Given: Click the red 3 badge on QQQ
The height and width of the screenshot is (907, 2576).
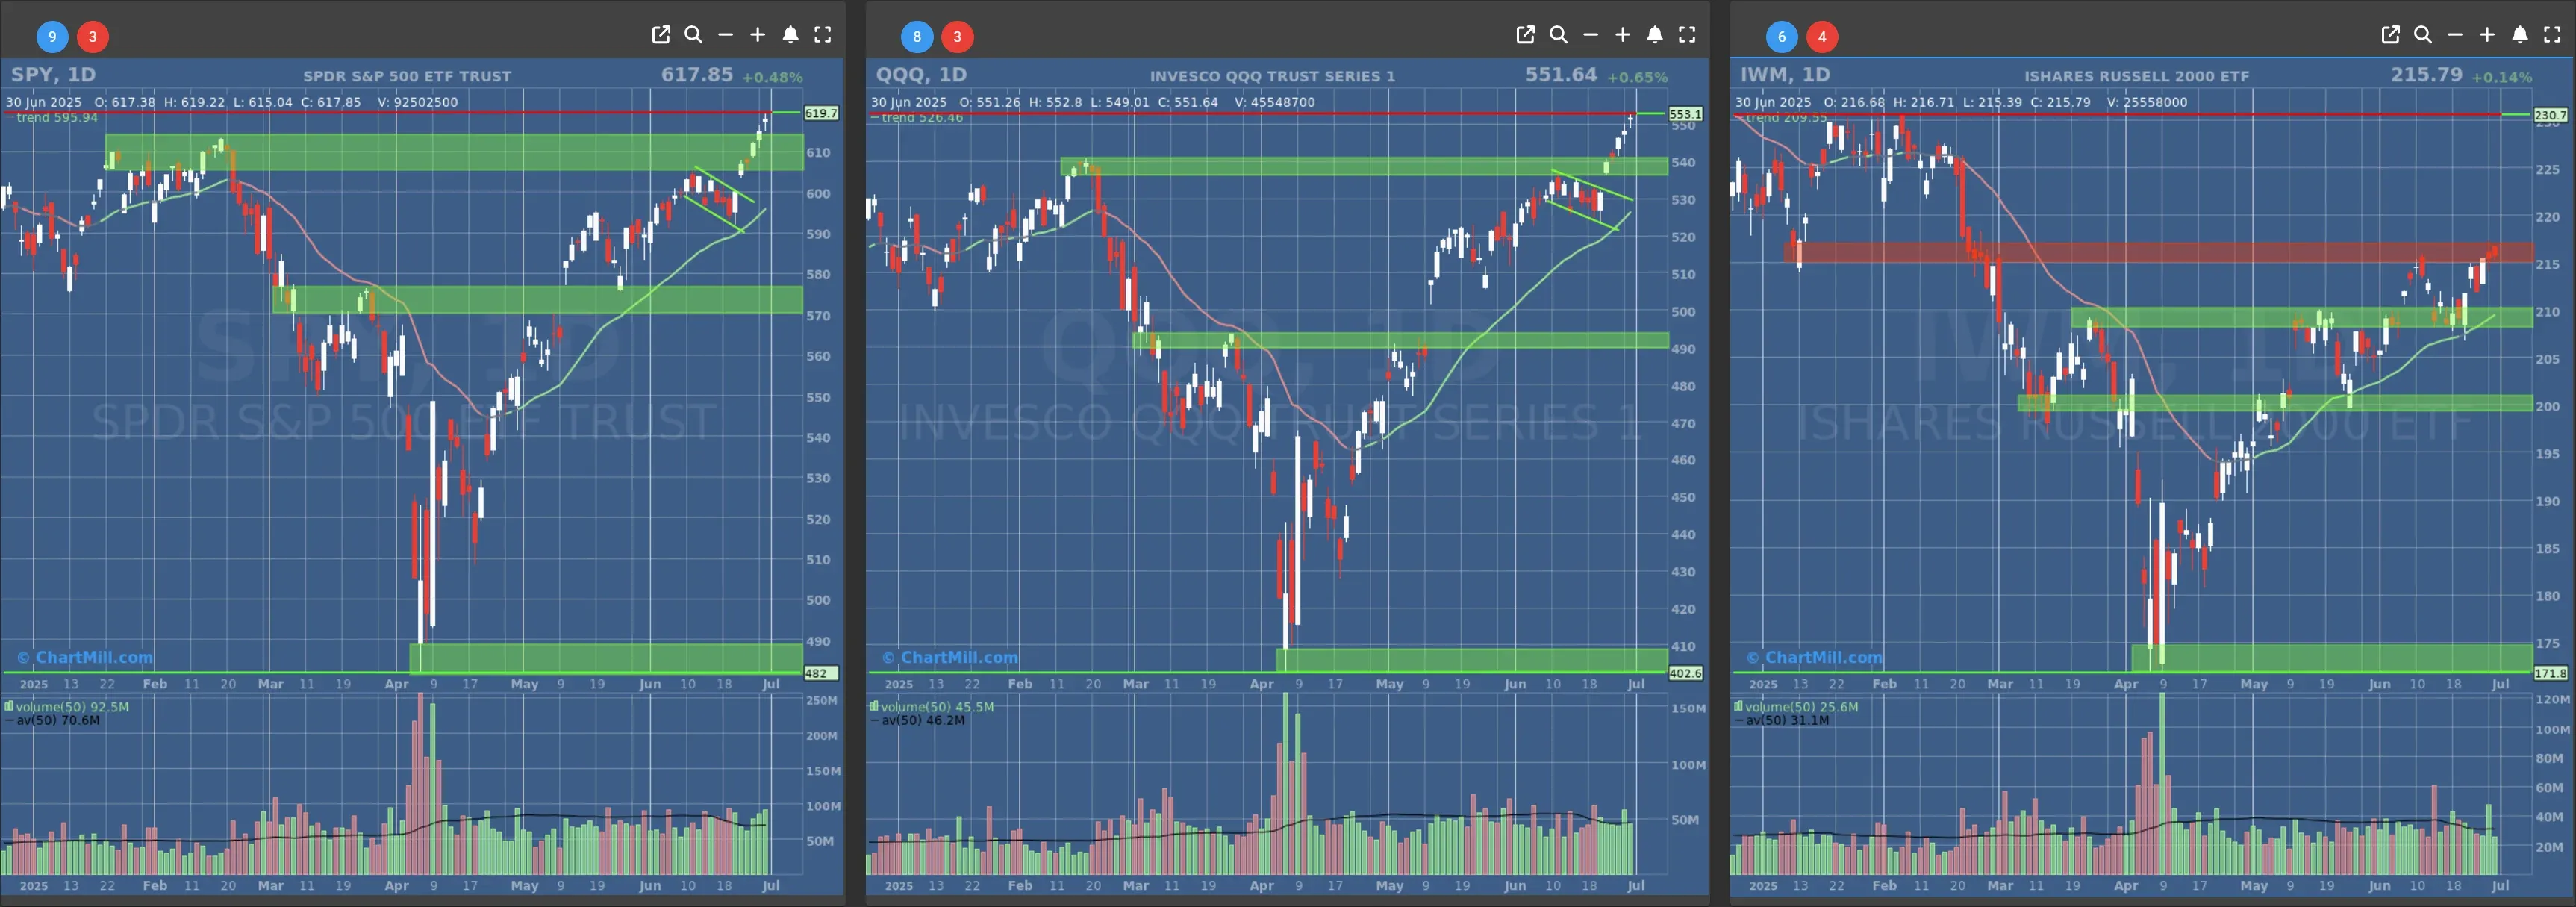Looking at the screenshot, I should pos(958,37).
